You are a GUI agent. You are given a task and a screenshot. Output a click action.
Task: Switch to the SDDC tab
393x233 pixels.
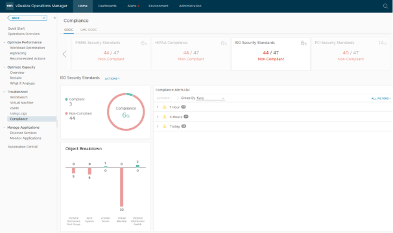click(69, 30)
